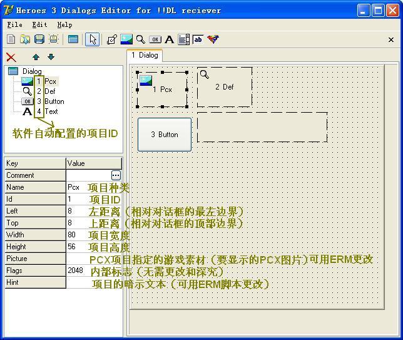403x340 pixels.
Task: Click the red X delete item icon
Action: 11,58
